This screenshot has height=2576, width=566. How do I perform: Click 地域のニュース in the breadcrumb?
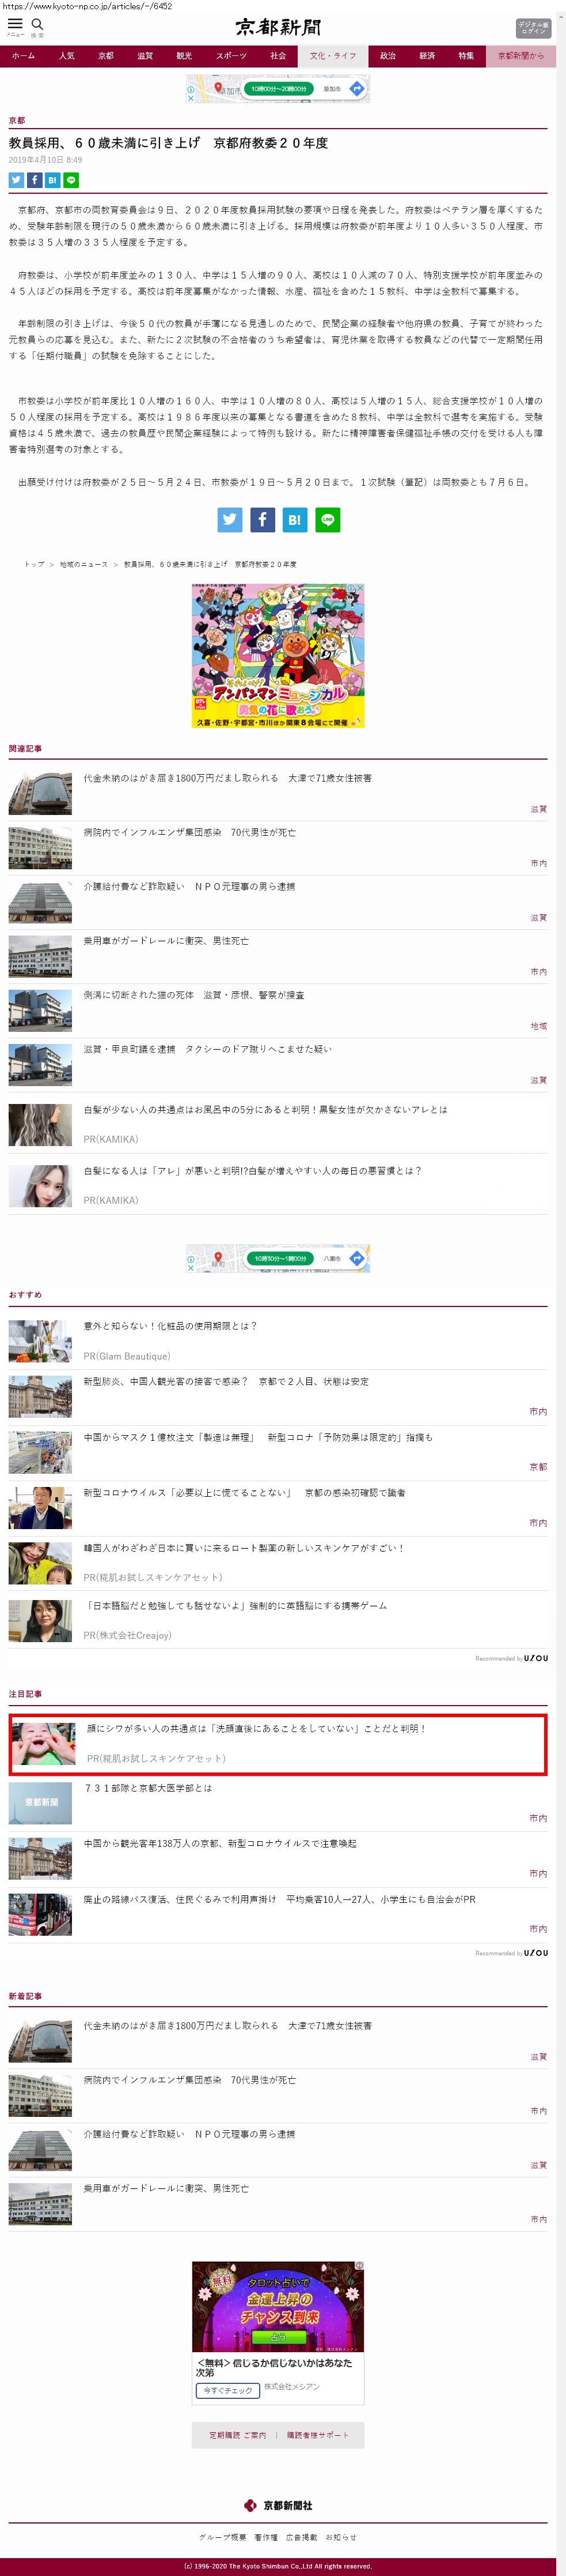84,564
